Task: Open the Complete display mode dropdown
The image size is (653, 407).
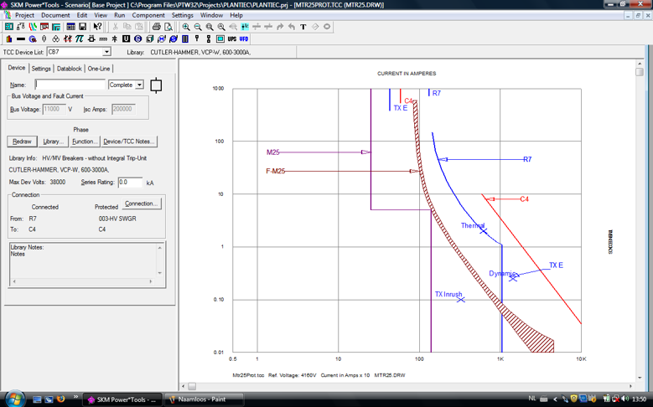Action: click(139, 85)
